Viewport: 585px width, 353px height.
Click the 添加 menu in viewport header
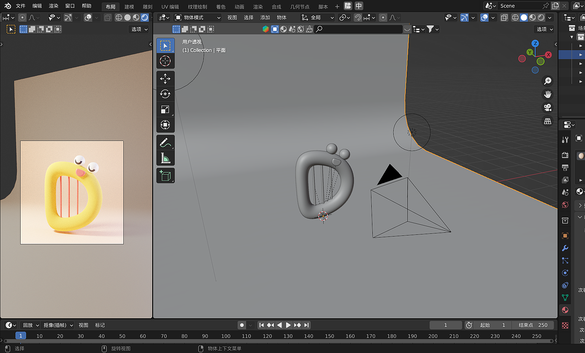coord(265,17)
